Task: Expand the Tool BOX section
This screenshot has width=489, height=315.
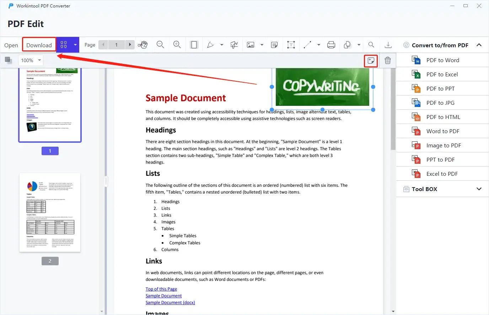Action: [479, 189]
